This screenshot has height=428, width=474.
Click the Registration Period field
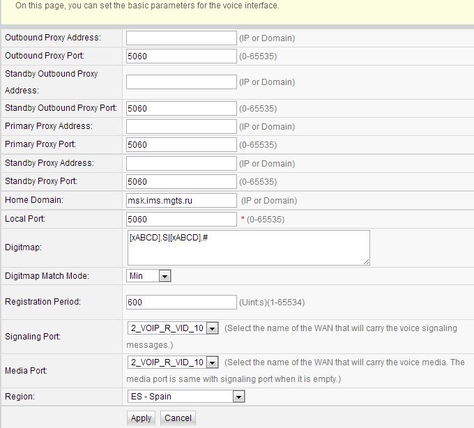click(181, 302)
